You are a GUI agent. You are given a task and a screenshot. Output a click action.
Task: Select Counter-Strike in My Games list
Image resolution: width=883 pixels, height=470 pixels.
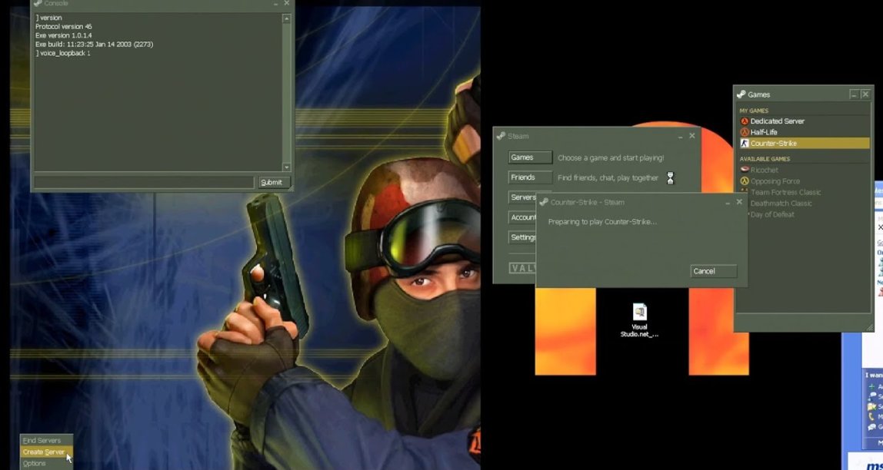click(804, 144)
